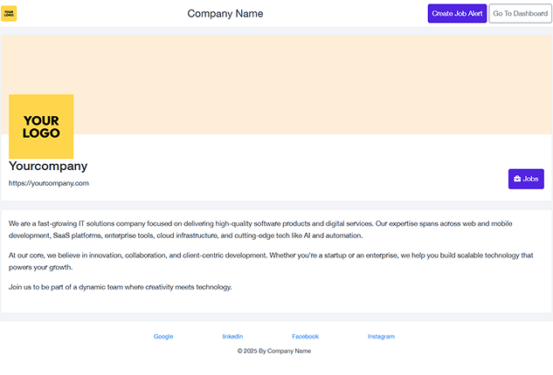The width and height of the screenshot is (553, 375).
Task: Open the Facebook footer link
Action: pyautogui.click(x=306, y=337)
